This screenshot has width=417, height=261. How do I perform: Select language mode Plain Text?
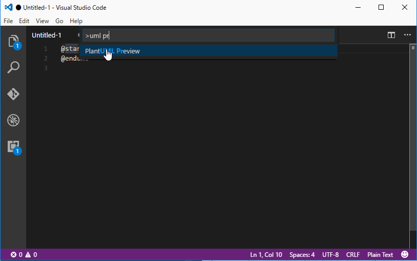click(380, 255)
